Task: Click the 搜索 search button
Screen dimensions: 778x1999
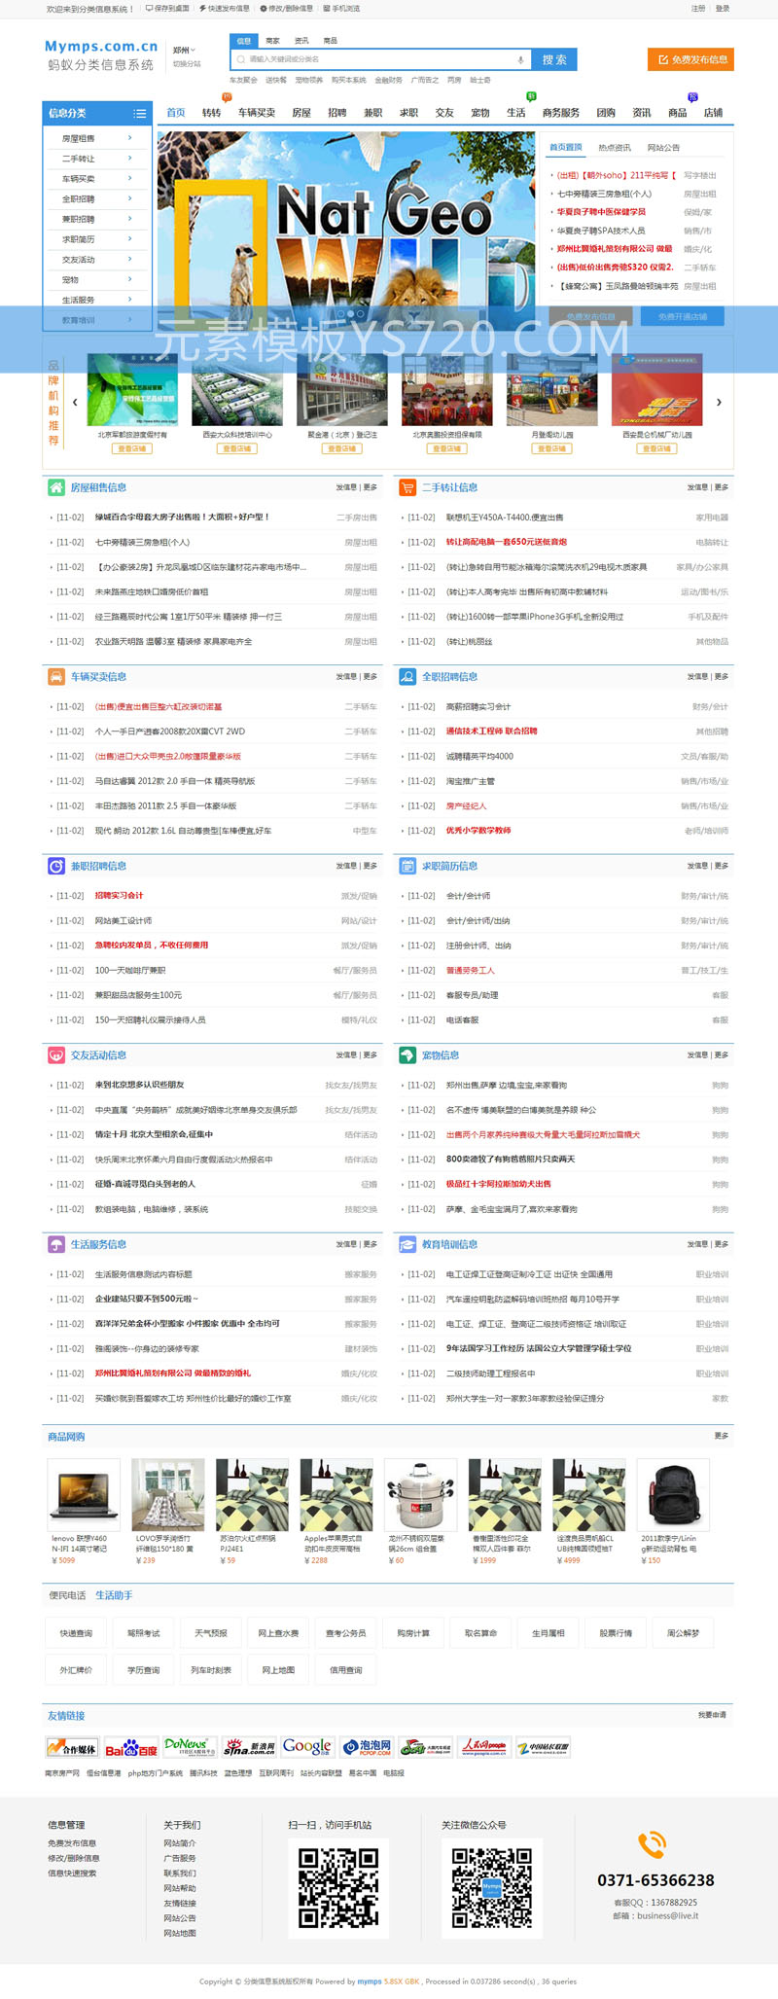Action: (555, 59)
